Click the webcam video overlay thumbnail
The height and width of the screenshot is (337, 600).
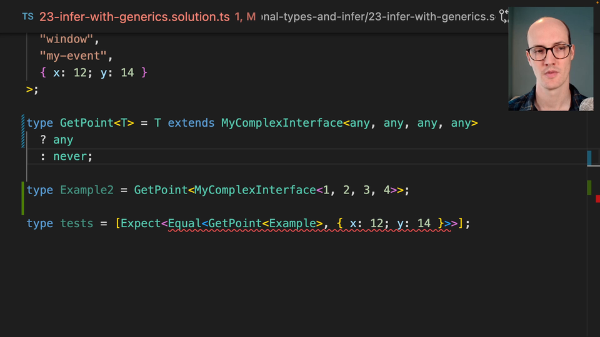point(550,59)
